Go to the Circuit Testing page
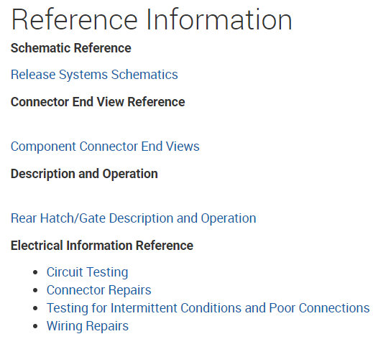The height and width of the screenshot is (339, 373). pyautogui.click(x=88, y=272)
